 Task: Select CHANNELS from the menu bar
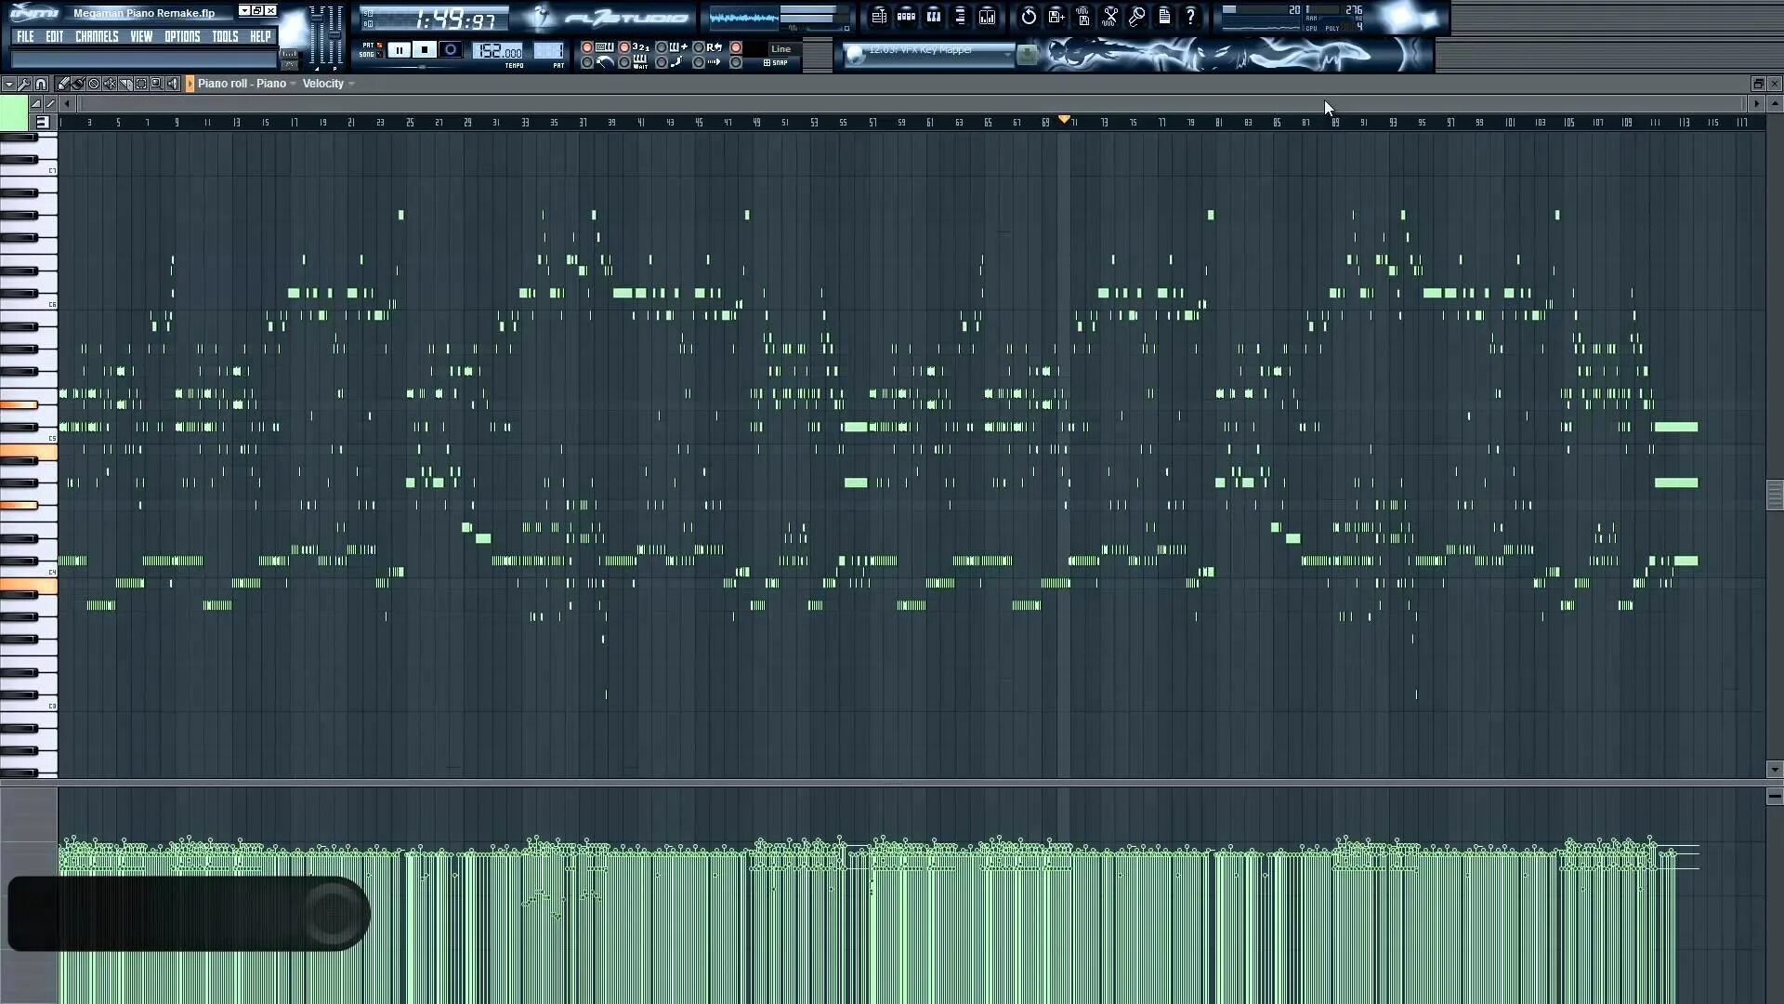[96, 35]
